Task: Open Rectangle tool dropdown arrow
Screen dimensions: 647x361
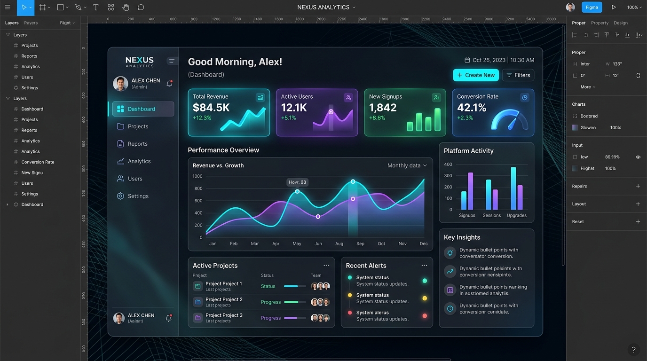Action: (x=67, y=8)
